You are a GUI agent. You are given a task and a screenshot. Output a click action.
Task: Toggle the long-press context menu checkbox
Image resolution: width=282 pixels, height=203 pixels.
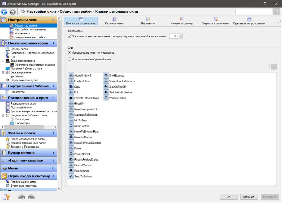coord(70,36)
